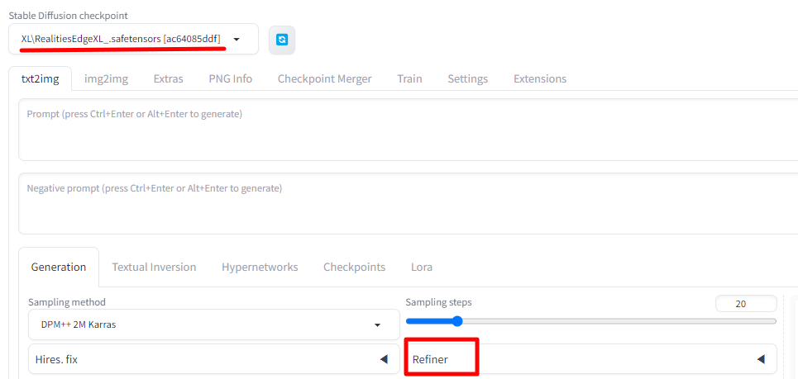Open the Train tab
Viewport: 798px width, 379px height.
pos(409,78)
